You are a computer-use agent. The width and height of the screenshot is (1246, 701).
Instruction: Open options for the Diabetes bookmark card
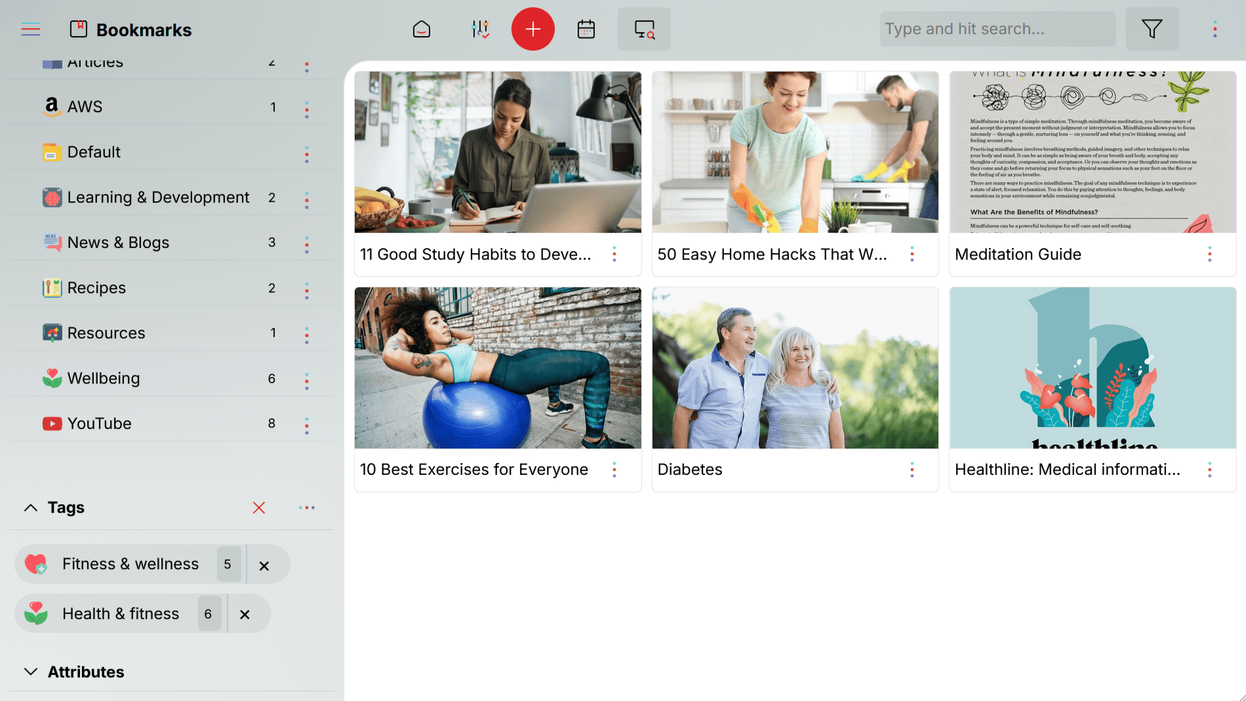pos(912,470)
